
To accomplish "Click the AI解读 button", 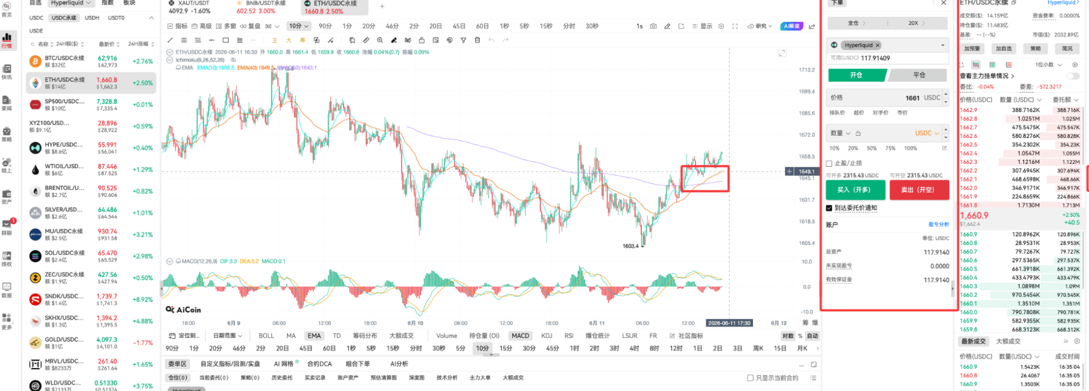I will coord(792,26).
